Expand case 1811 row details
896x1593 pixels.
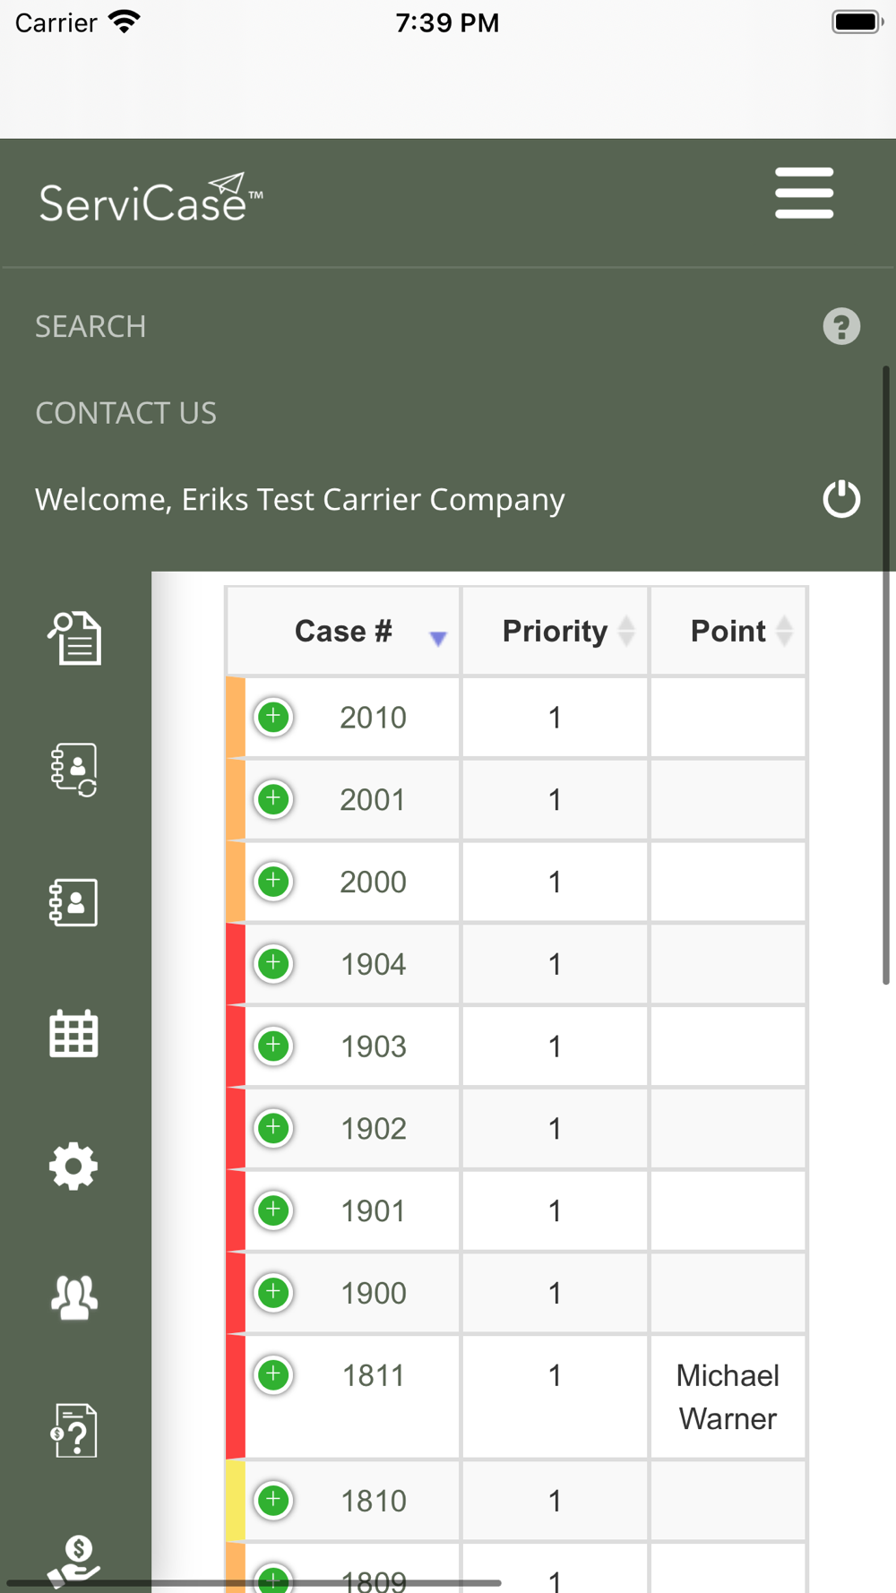tap(273, 1374)
